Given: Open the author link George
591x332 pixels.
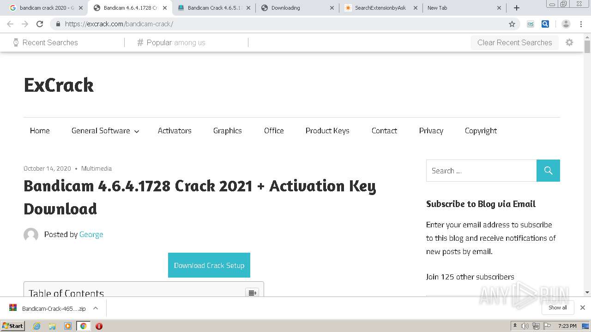Looking at the screenshot, I should (91, 234).
